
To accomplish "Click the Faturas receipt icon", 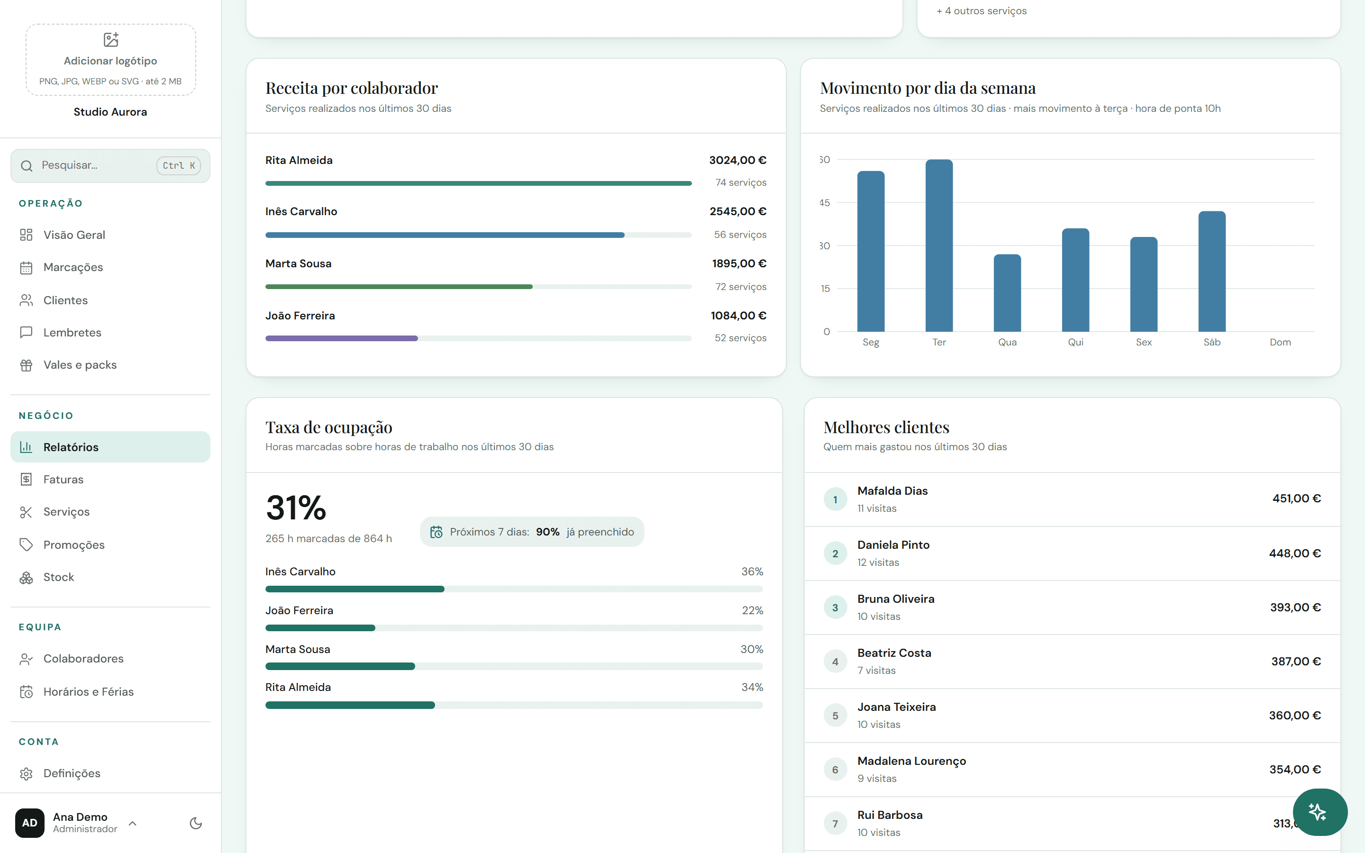I will click(26, 480).
